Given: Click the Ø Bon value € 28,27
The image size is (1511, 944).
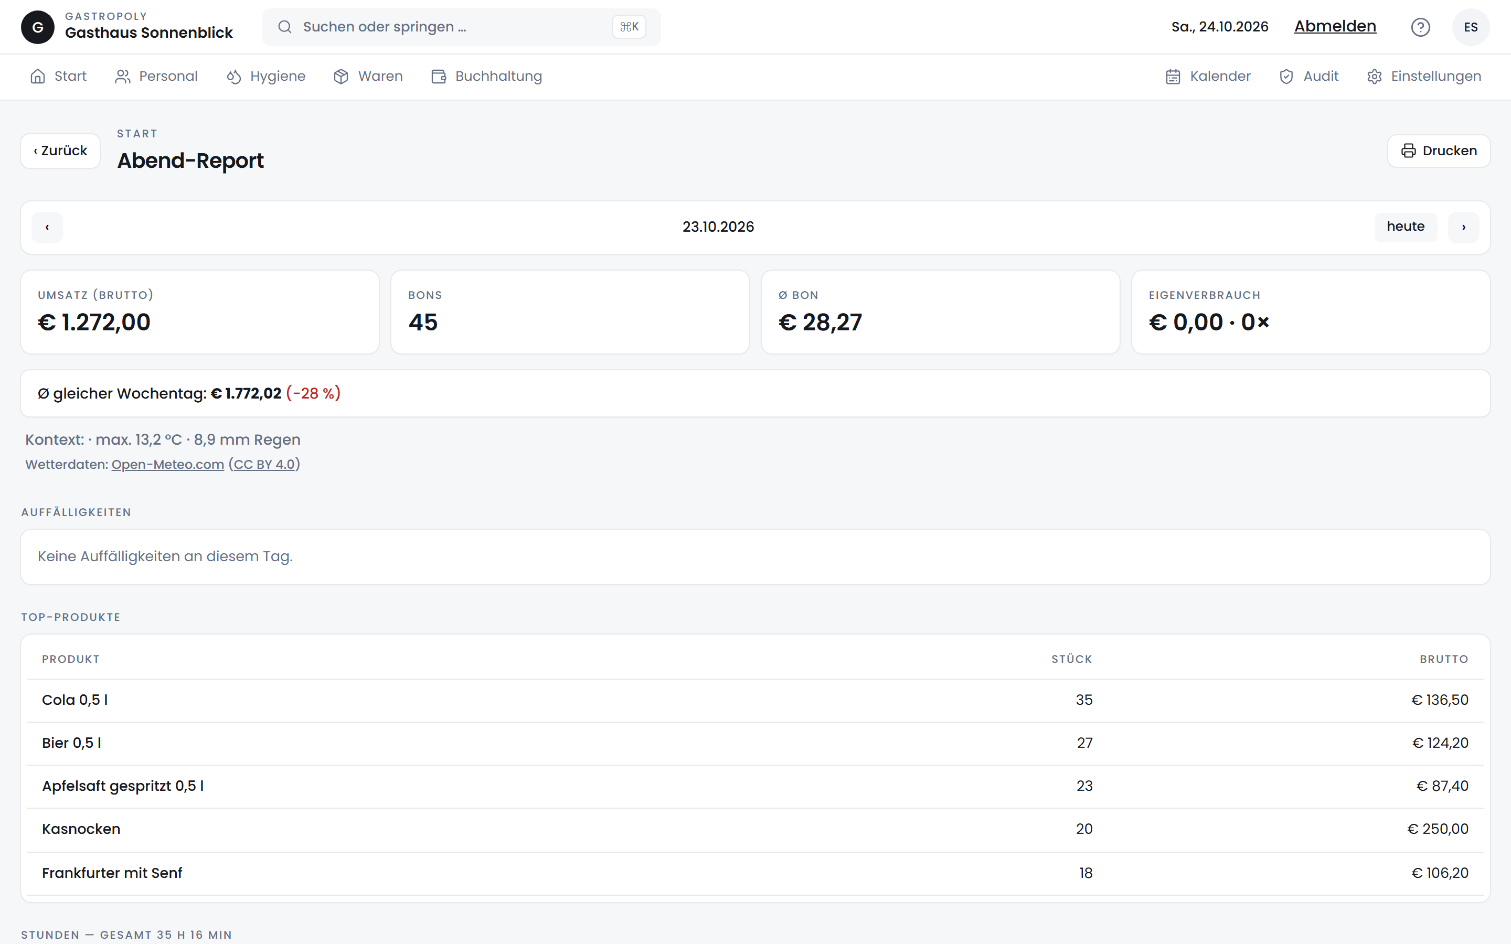Looking at the screenshot, I should click(820, 322).
